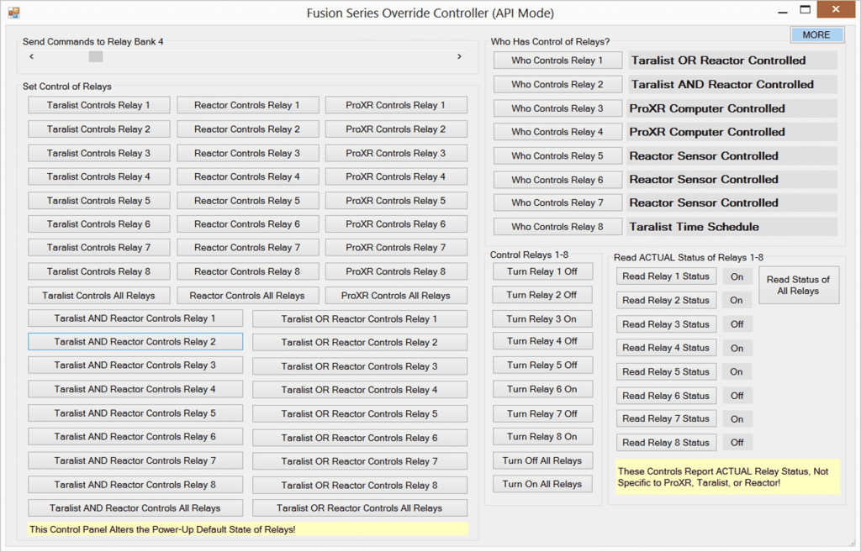This screenshot has height=552, width=861.
Task: Query Who Controls Relay 8
Action: (557, 227)
